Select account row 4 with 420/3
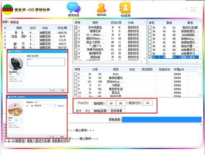 point(37,44)
